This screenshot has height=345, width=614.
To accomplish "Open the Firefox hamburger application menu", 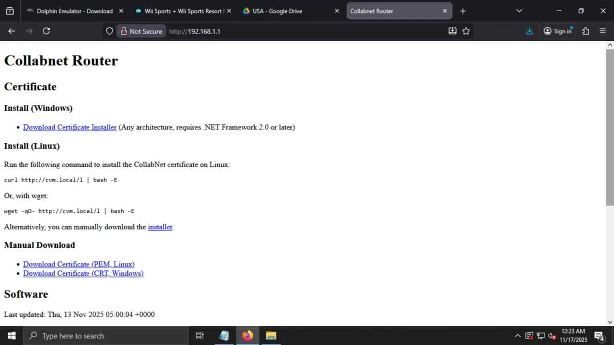I will click(x=603, y=31).
